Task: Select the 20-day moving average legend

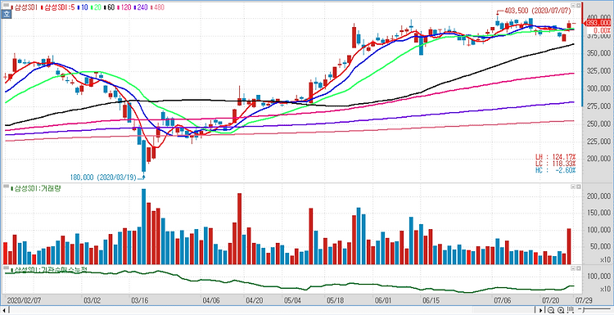Action: coord(96,7)
